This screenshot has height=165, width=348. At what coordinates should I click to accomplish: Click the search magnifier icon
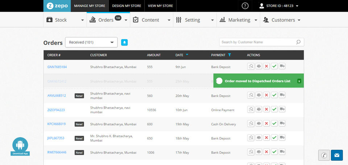(298, 42)
